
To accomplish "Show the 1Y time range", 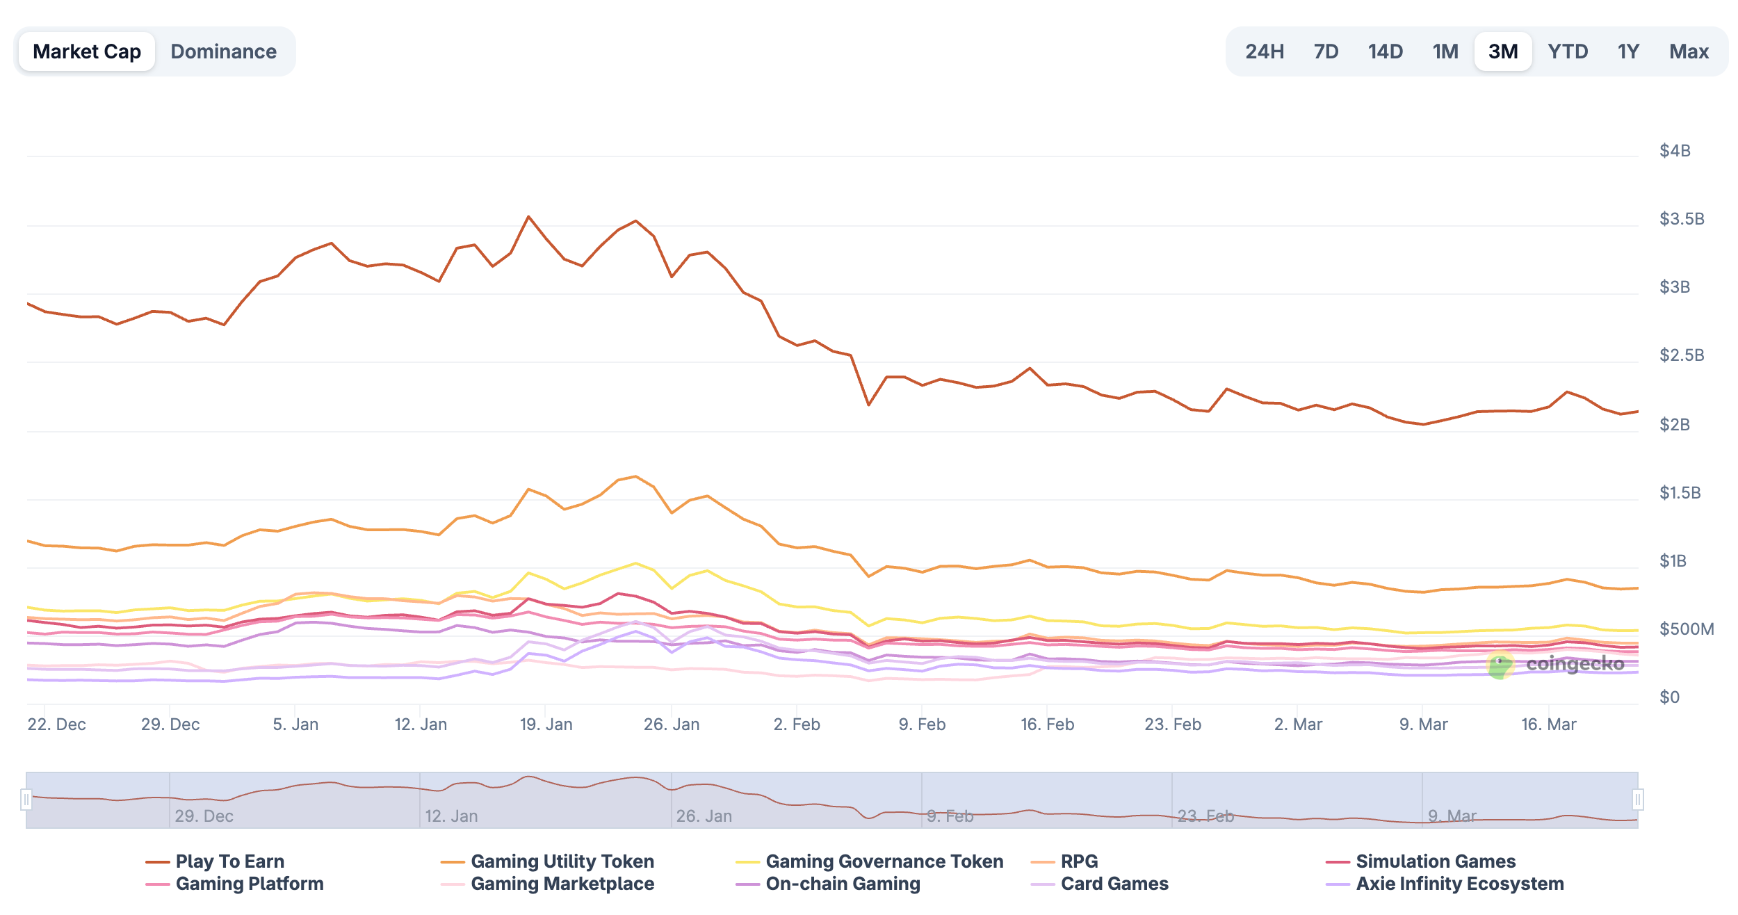I will point(1628,51).
